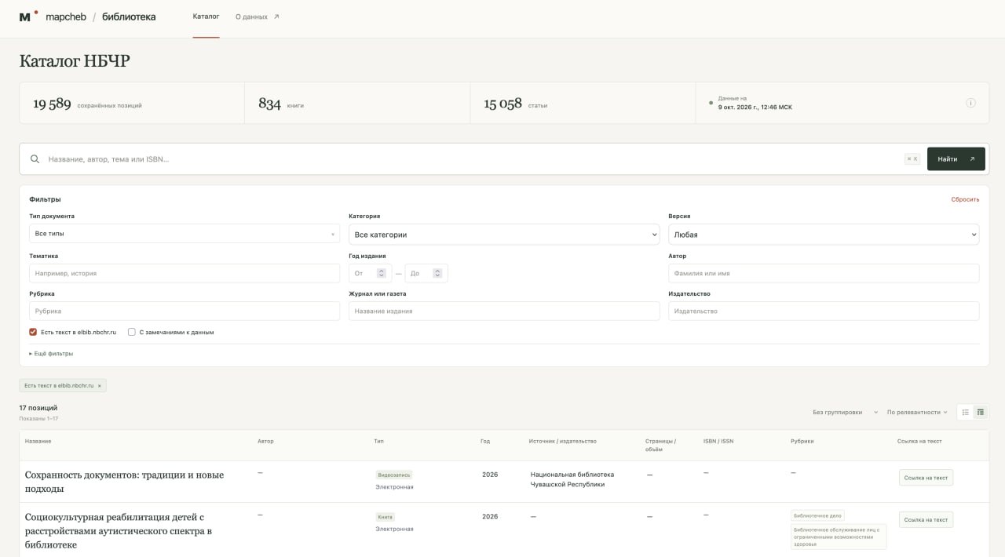
Task: Click the 'До' year-to field
Action: tap(426, 273)
